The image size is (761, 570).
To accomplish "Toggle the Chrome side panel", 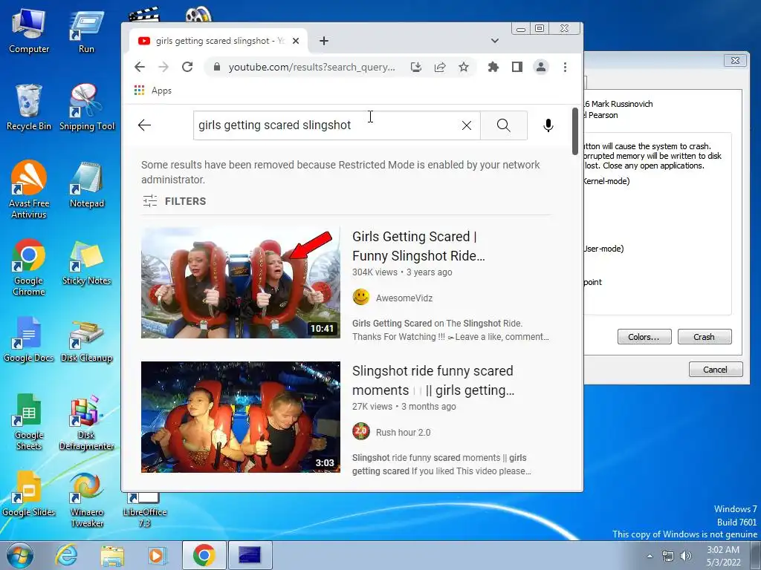I will point(517,67).
